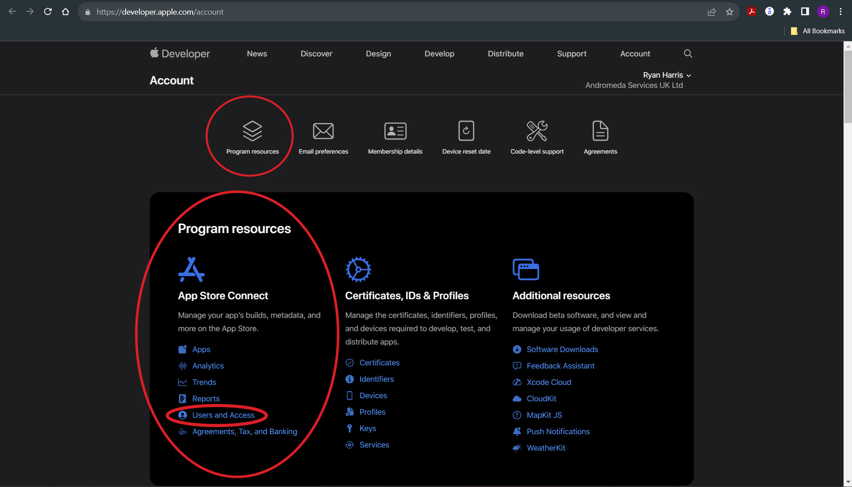Open Email preferences envelope icon

[323, 131]
